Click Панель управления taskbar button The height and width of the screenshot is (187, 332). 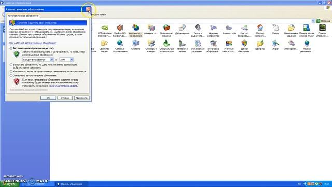click(72, 184)
